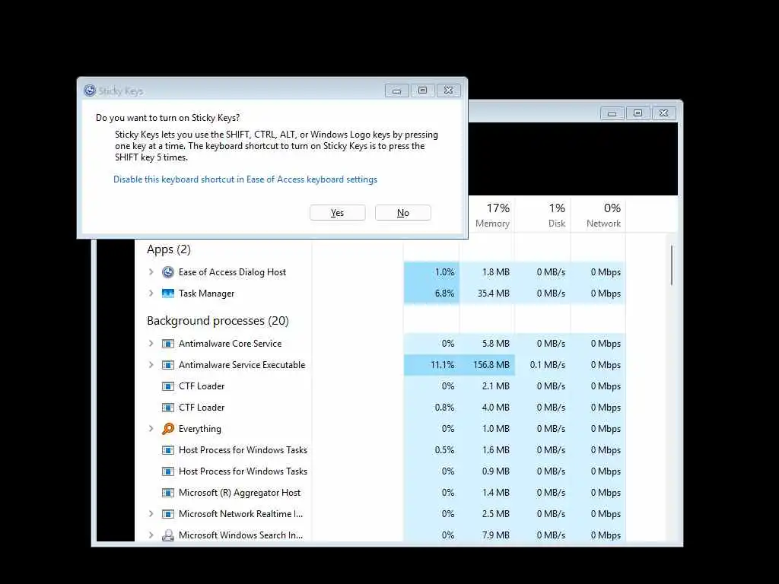Click the Background processes (20) heading
This screenshot has width=779, height=584.
(218, 321)
